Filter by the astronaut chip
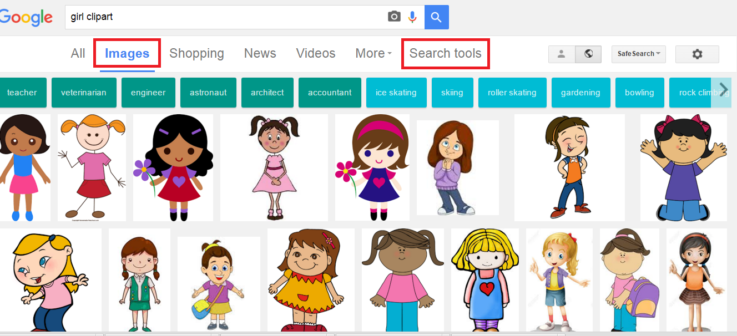The height and width of the screenshot is (336, 737). 208,93
